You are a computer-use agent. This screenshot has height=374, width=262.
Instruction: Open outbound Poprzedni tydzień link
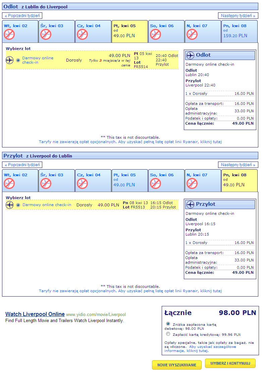point(22,16)
